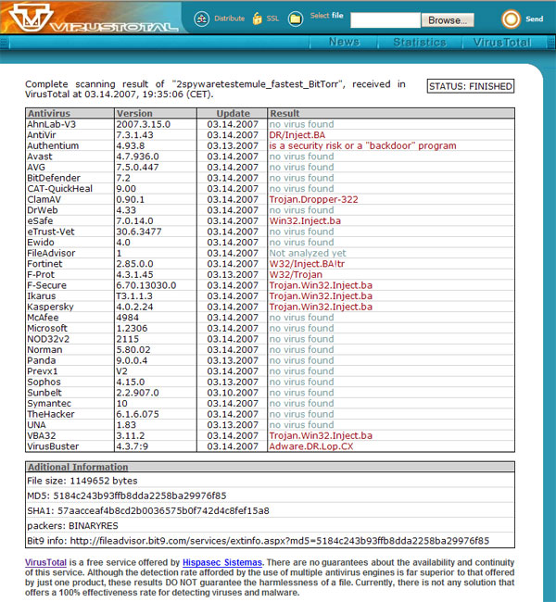Select the File size 1149652 bytes line

(x=82, y=481)
